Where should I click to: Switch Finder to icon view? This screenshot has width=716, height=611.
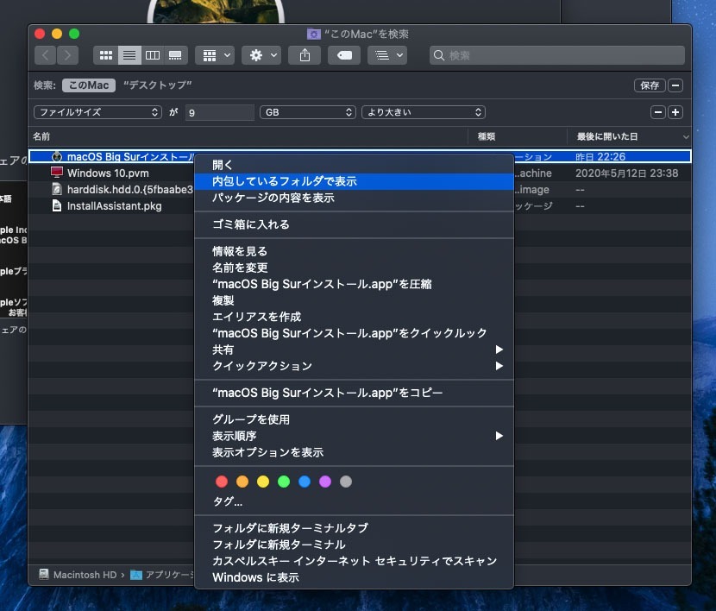coord(106,55)
